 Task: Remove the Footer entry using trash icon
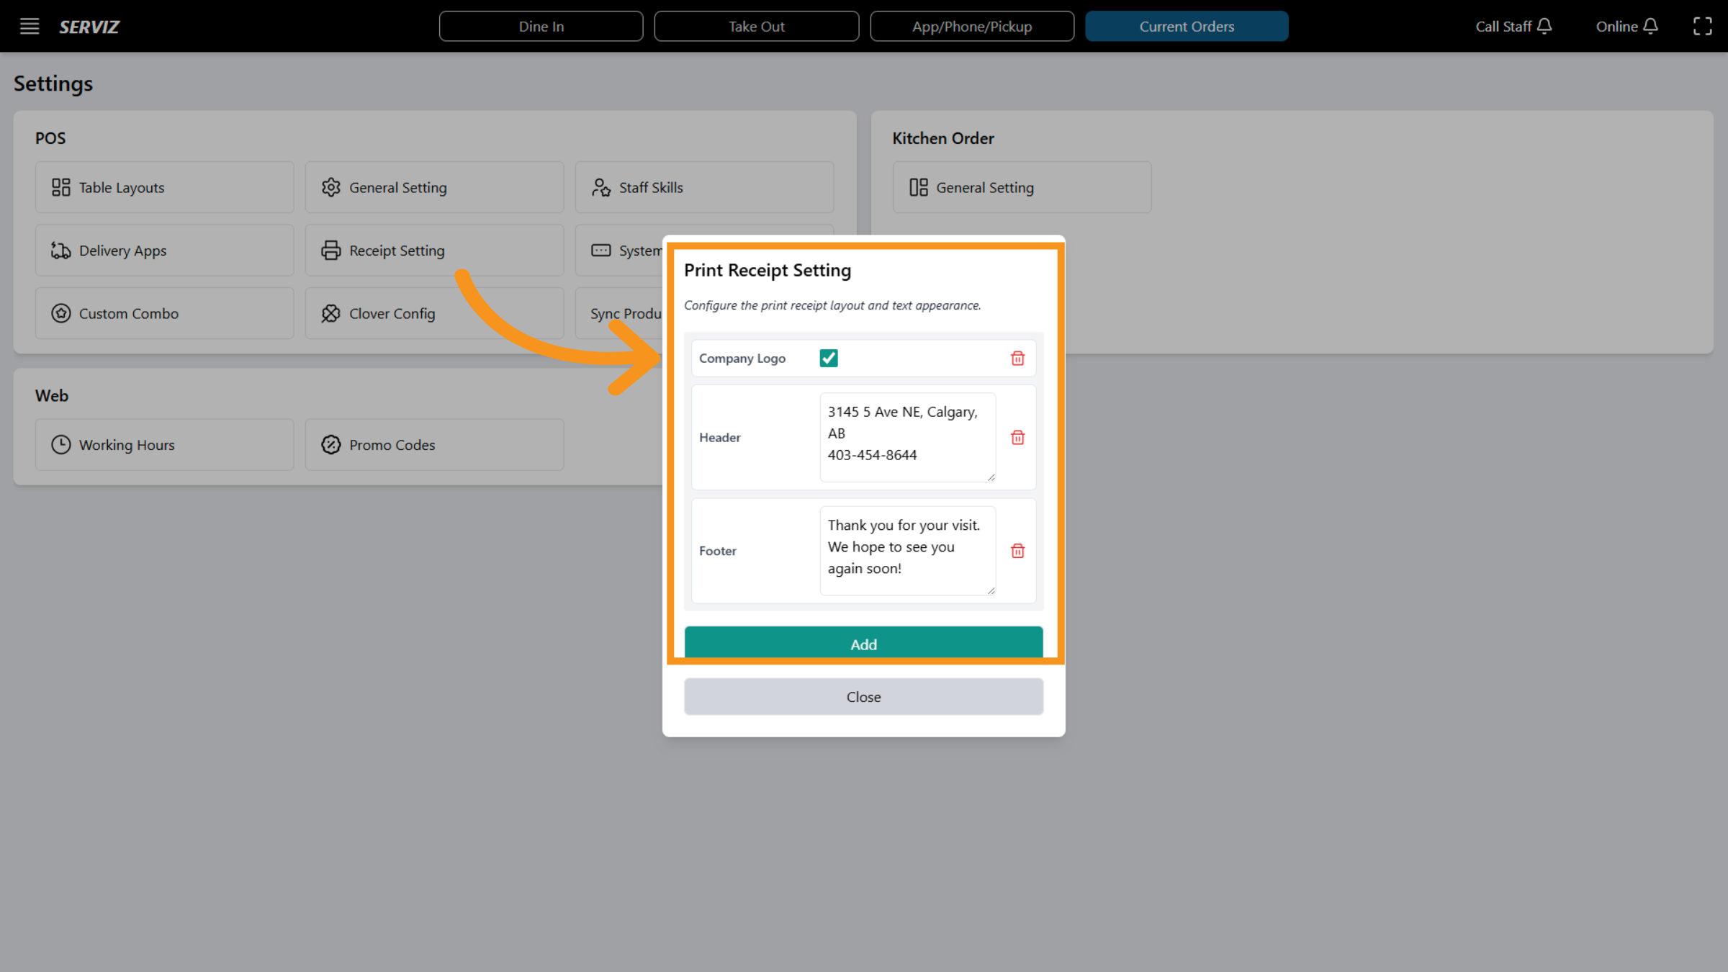[x=1017, y=551]
